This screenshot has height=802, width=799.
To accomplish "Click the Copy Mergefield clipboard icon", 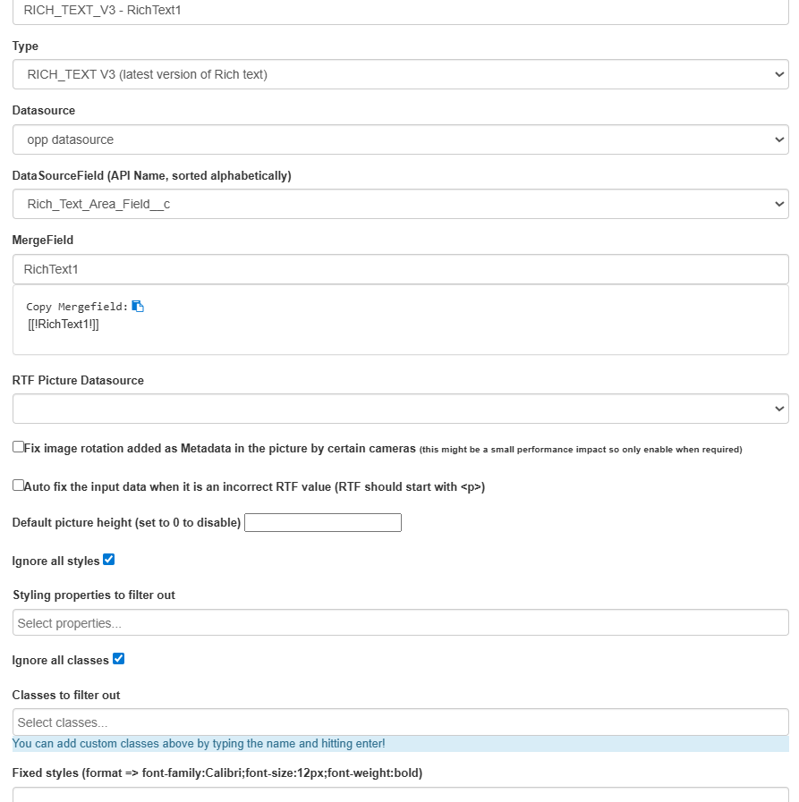I will click(138, 307).
